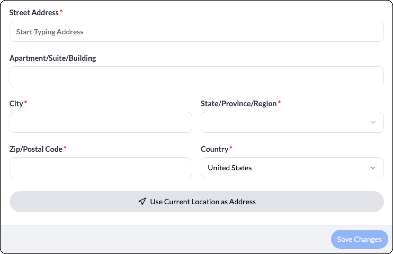This screenshot has height=254, width=393.
Task: Click the location arrow icon
Action: 142,202
